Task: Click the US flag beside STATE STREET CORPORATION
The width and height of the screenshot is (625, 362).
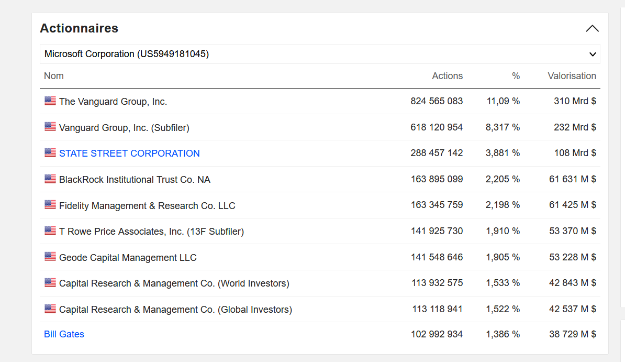Action: (50, 152)
